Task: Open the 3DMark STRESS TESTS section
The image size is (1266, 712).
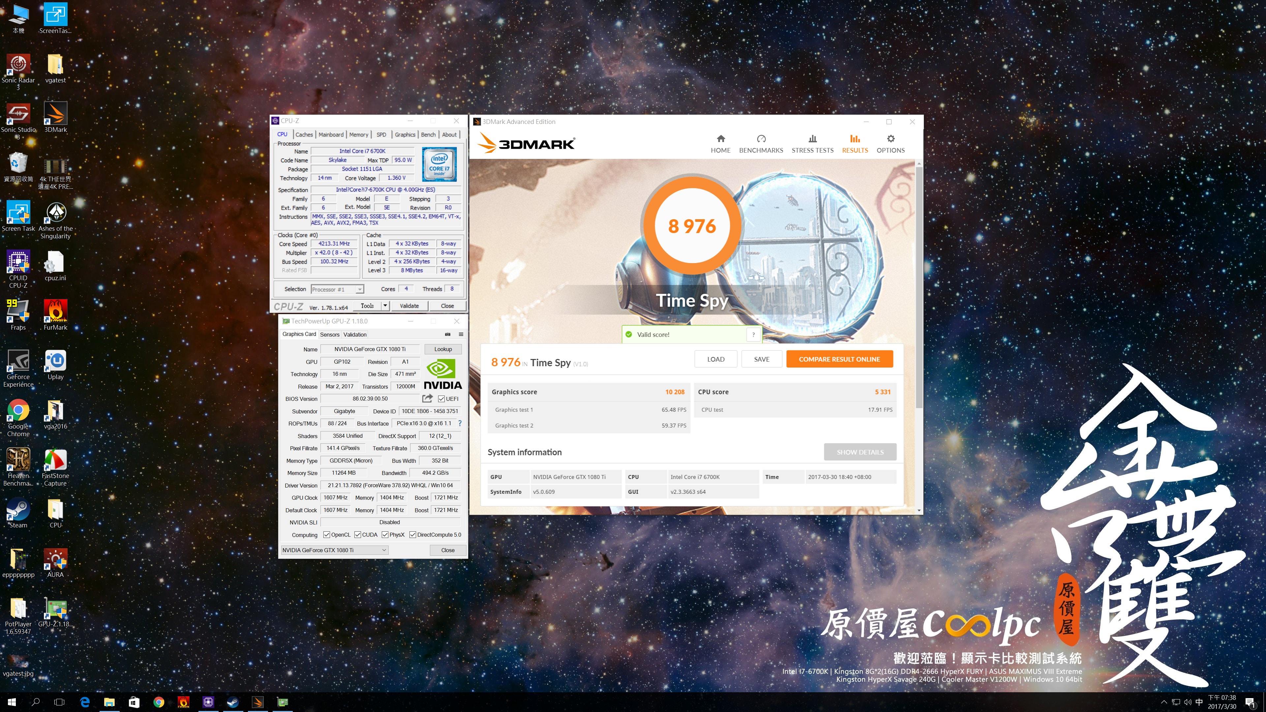Action: click(x=812, y=144)
